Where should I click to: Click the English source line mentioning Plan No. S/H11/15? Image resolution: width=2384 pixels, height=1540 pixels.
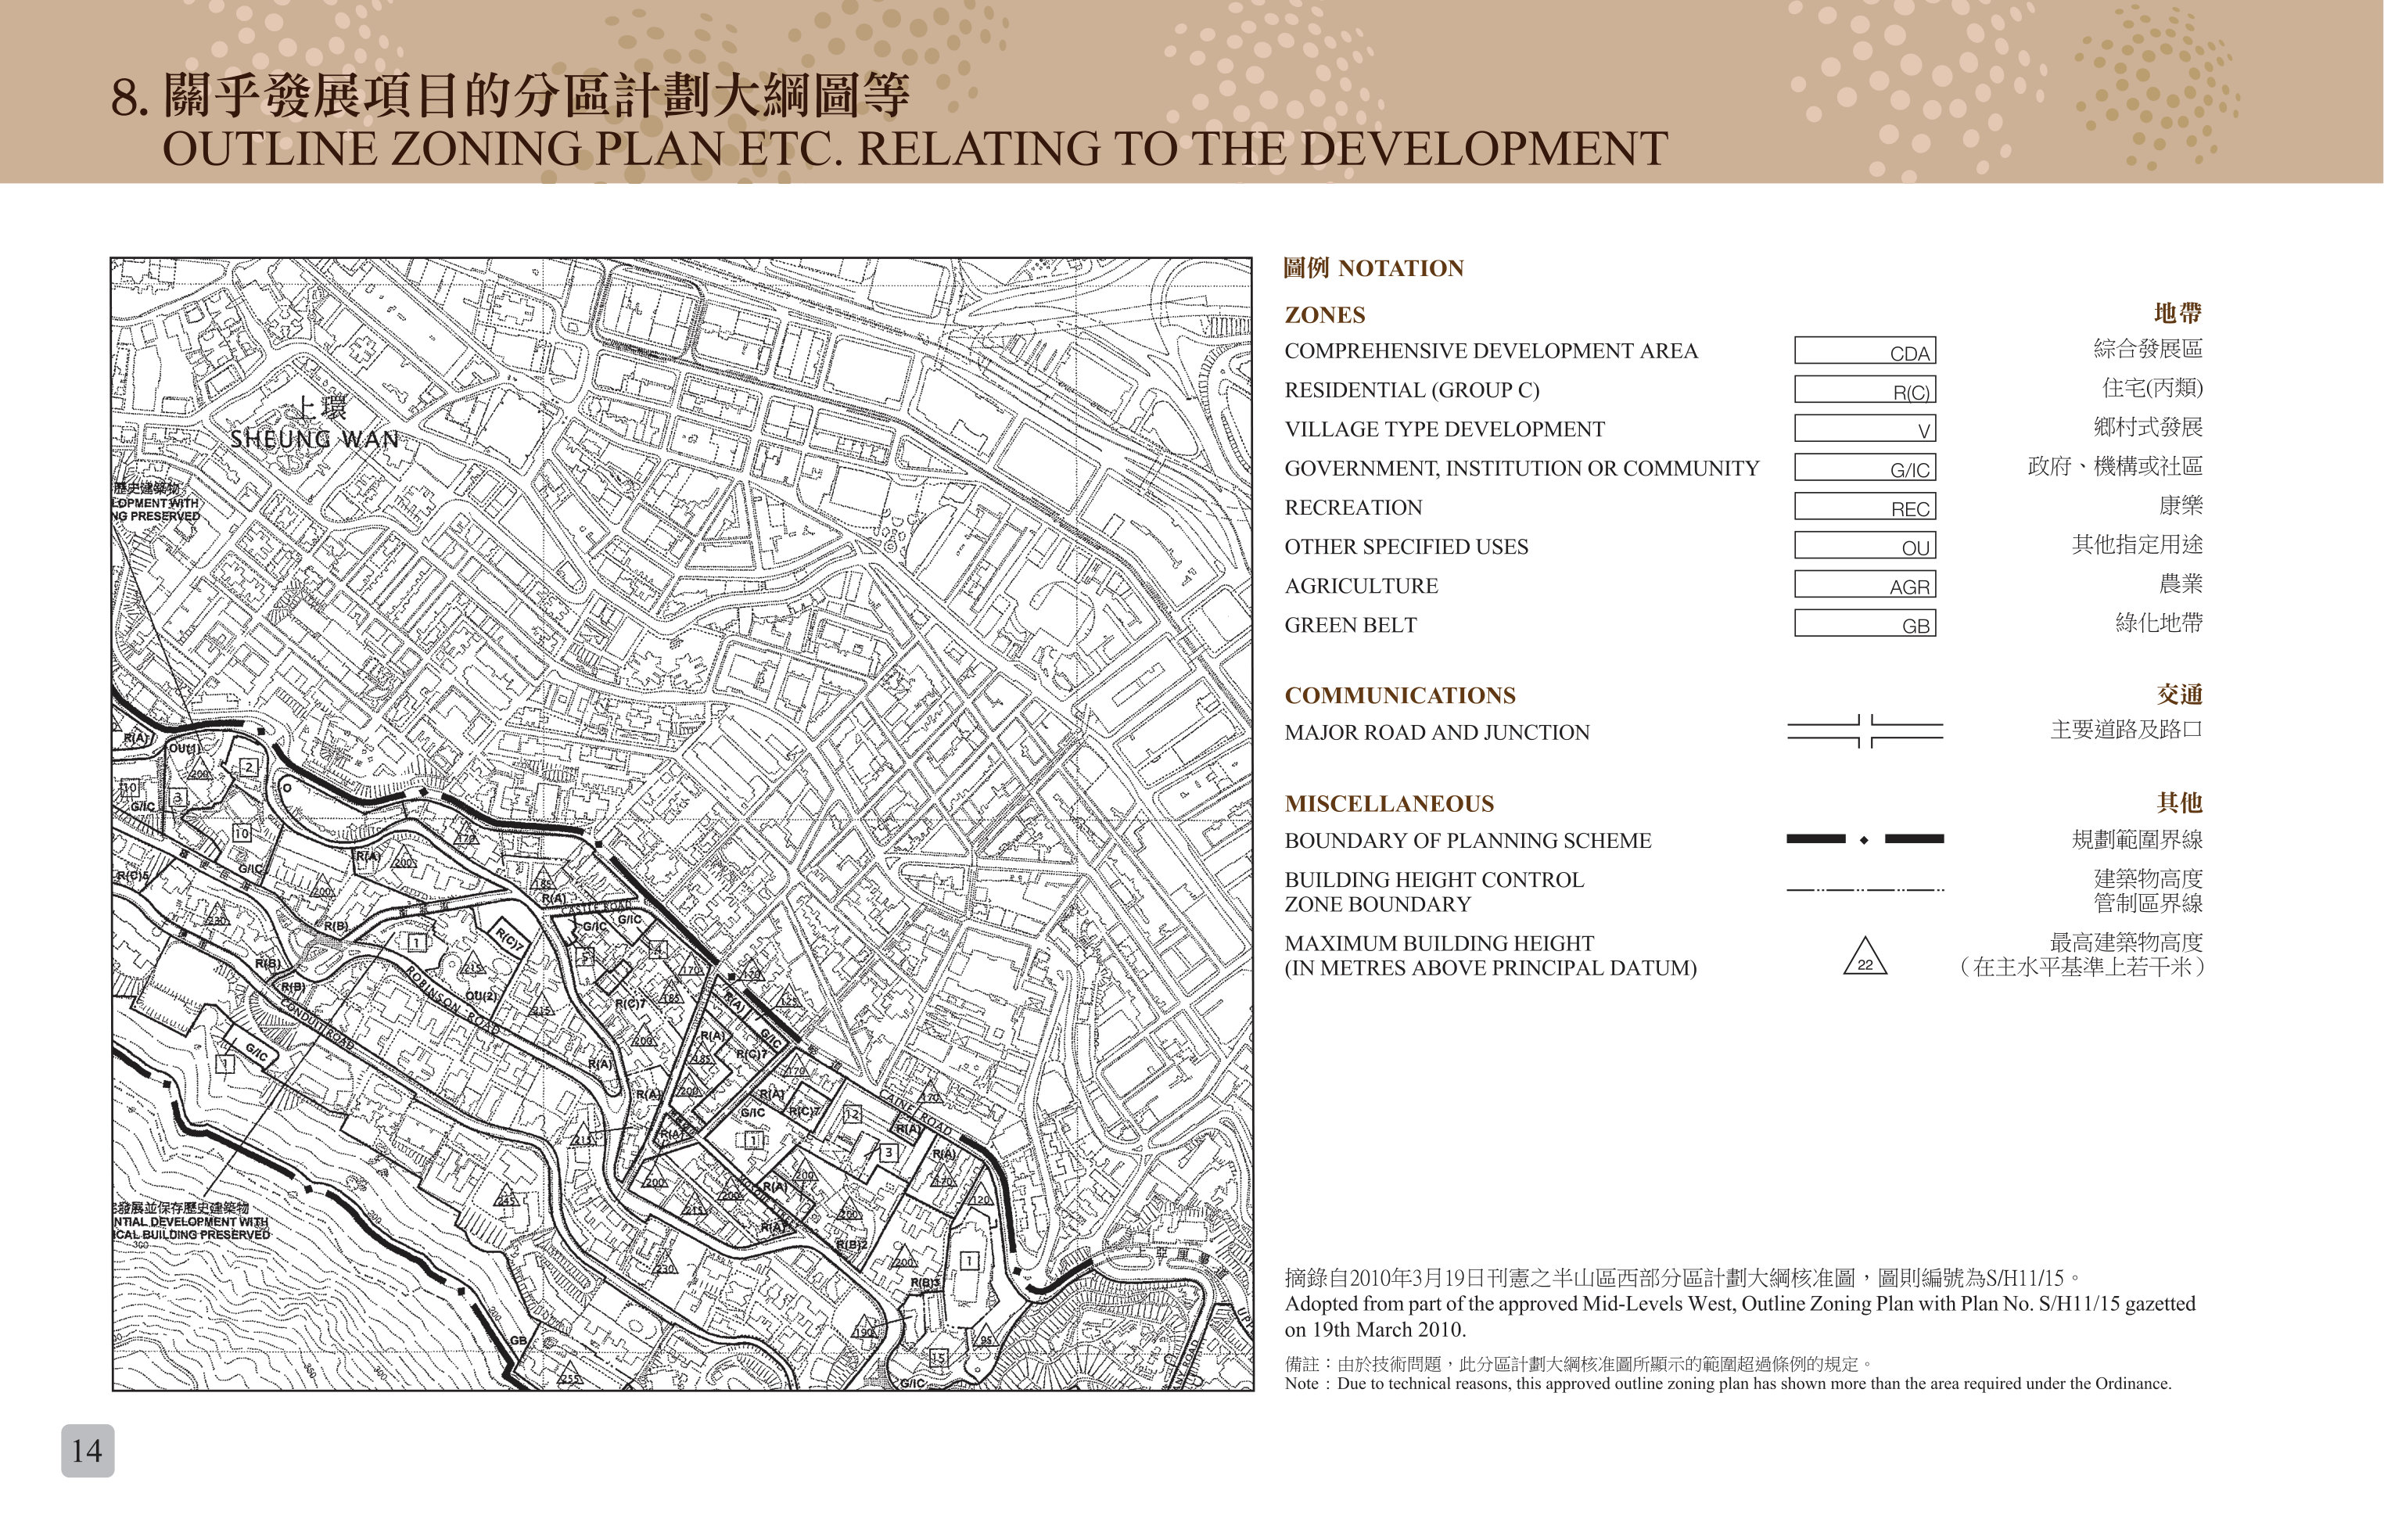pyautogui.click(x=1740, y=1317)
